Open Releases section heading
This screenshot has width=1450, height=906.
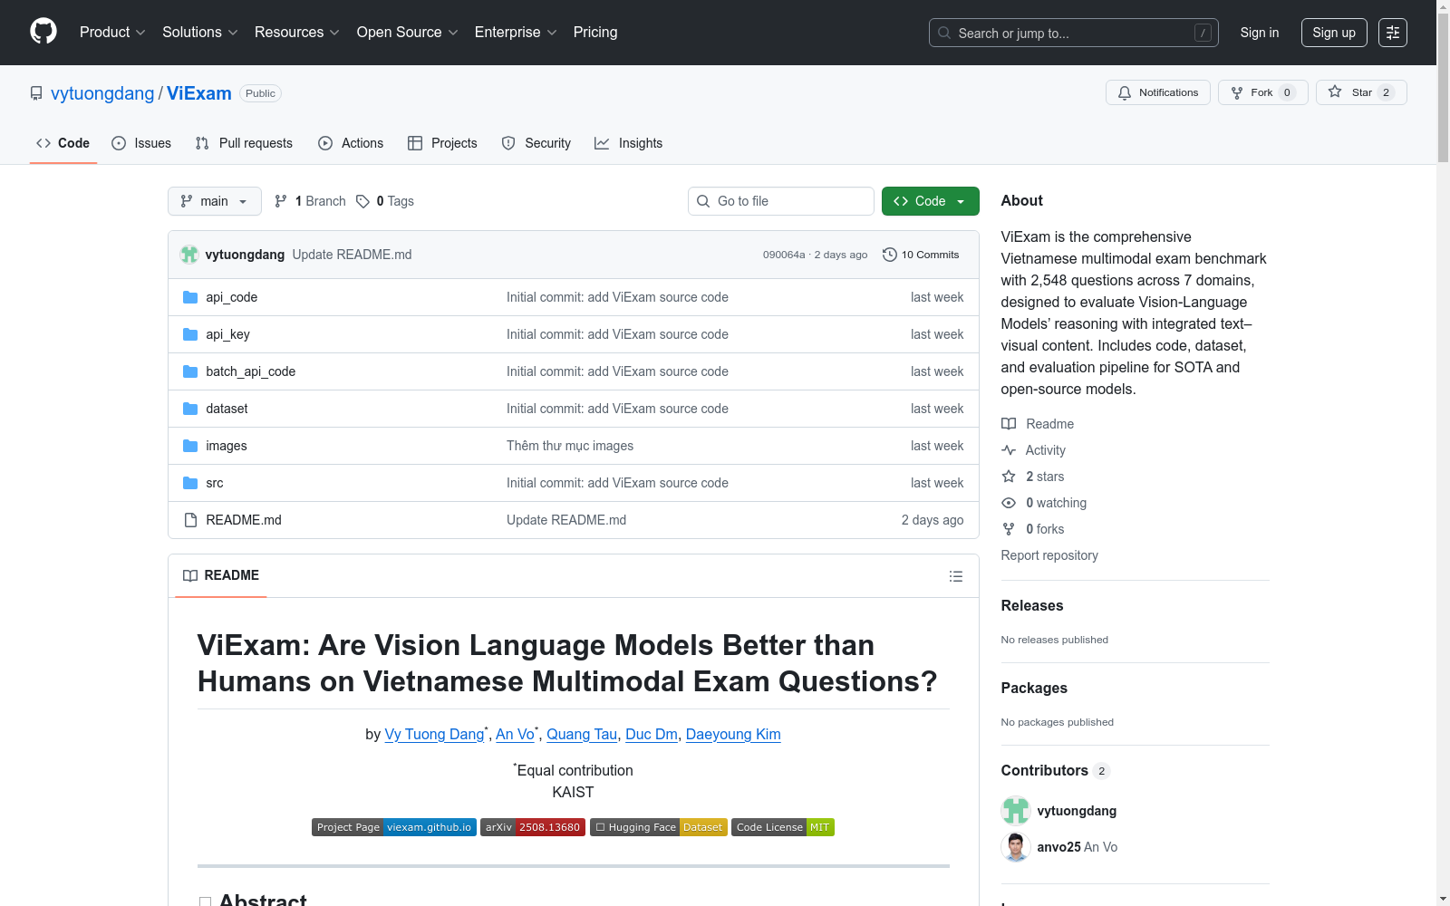click(1032, 605)
